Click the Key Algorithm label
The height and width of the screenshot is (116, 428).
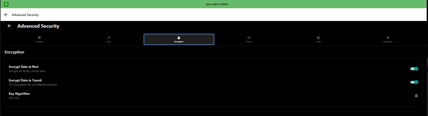(19, 94)
